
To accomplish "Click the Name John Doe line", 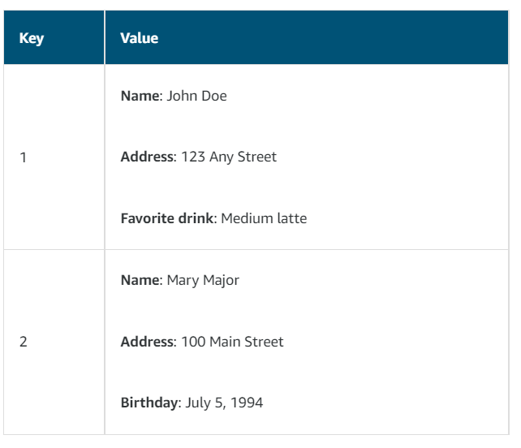I will point(174,96).
